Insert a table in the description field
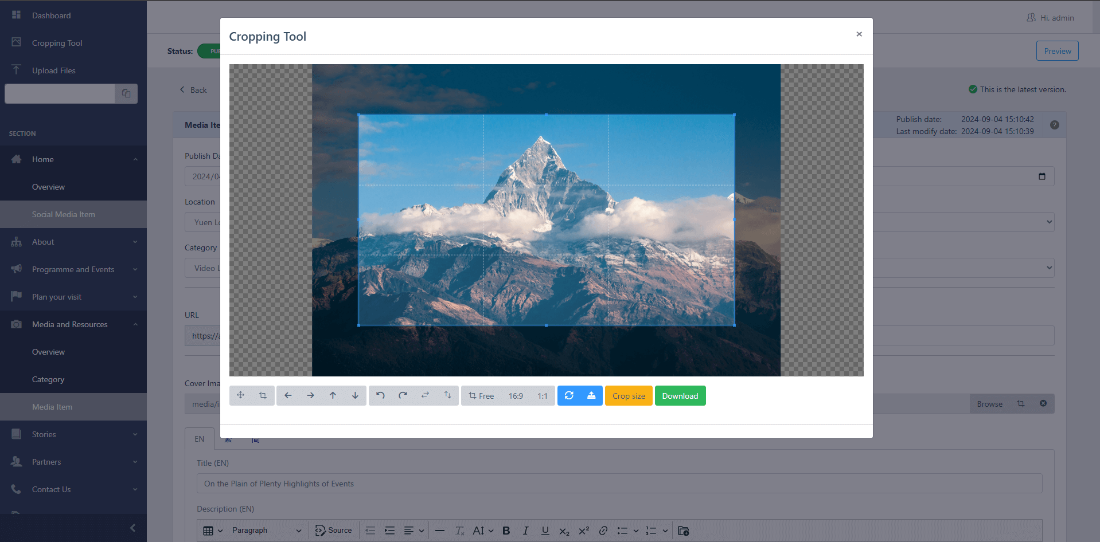This screenshot has width=1100, height=542. (x=209, y=530)
